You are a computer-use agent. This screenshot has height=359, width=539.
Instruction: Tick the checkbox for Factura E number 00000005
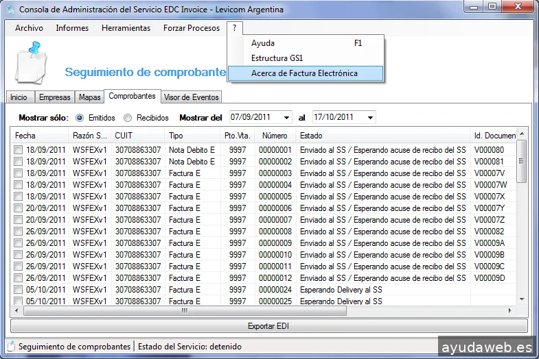(x=19, y=197)
